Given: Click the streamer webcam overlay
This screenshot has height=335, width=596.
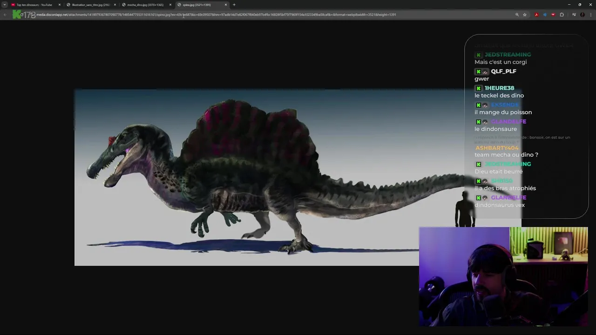Looking at the screenshot, I should [x=503, y=277].
